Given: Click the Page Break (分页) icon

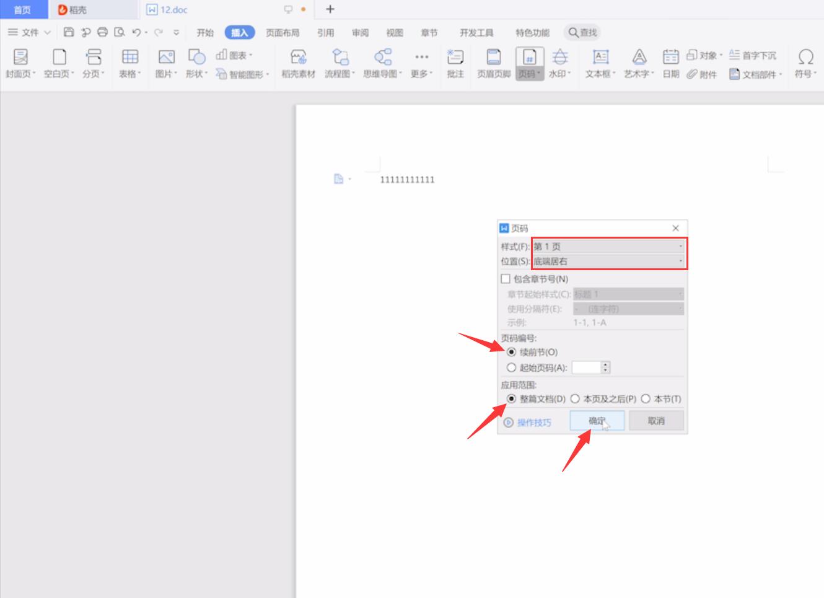Looking at the screenshot, I should 93,57.
